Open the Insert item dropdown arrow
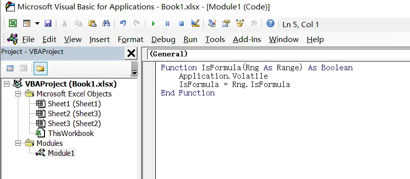 (37, 24)
